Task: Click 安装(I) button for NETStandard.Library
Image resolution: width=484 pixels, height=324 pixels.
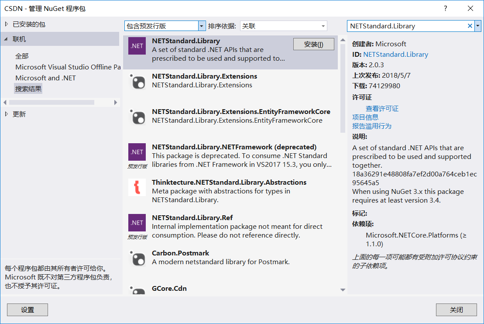Action: (314, 44)
